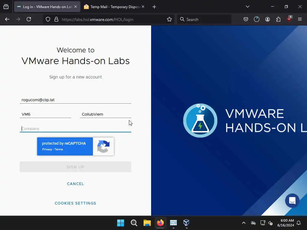
Task: Open File Explorer from the taskbar
Action: click(147, 223)
